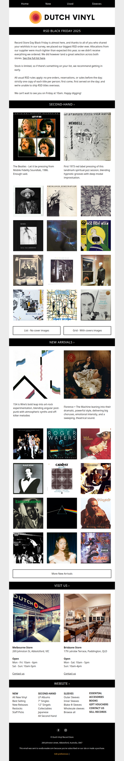Open the VISIT US section header

pos(62,585)
